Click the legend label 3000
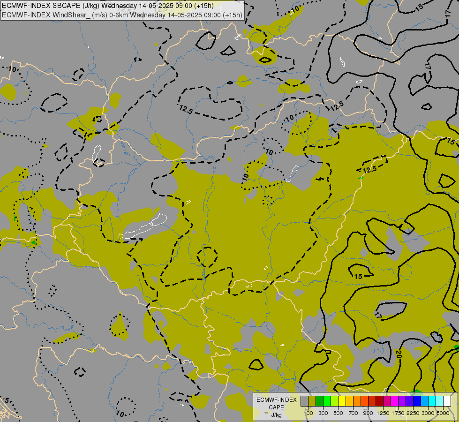Image resolution: width=459 pixels, height=422 pixels. coord(428,413)
